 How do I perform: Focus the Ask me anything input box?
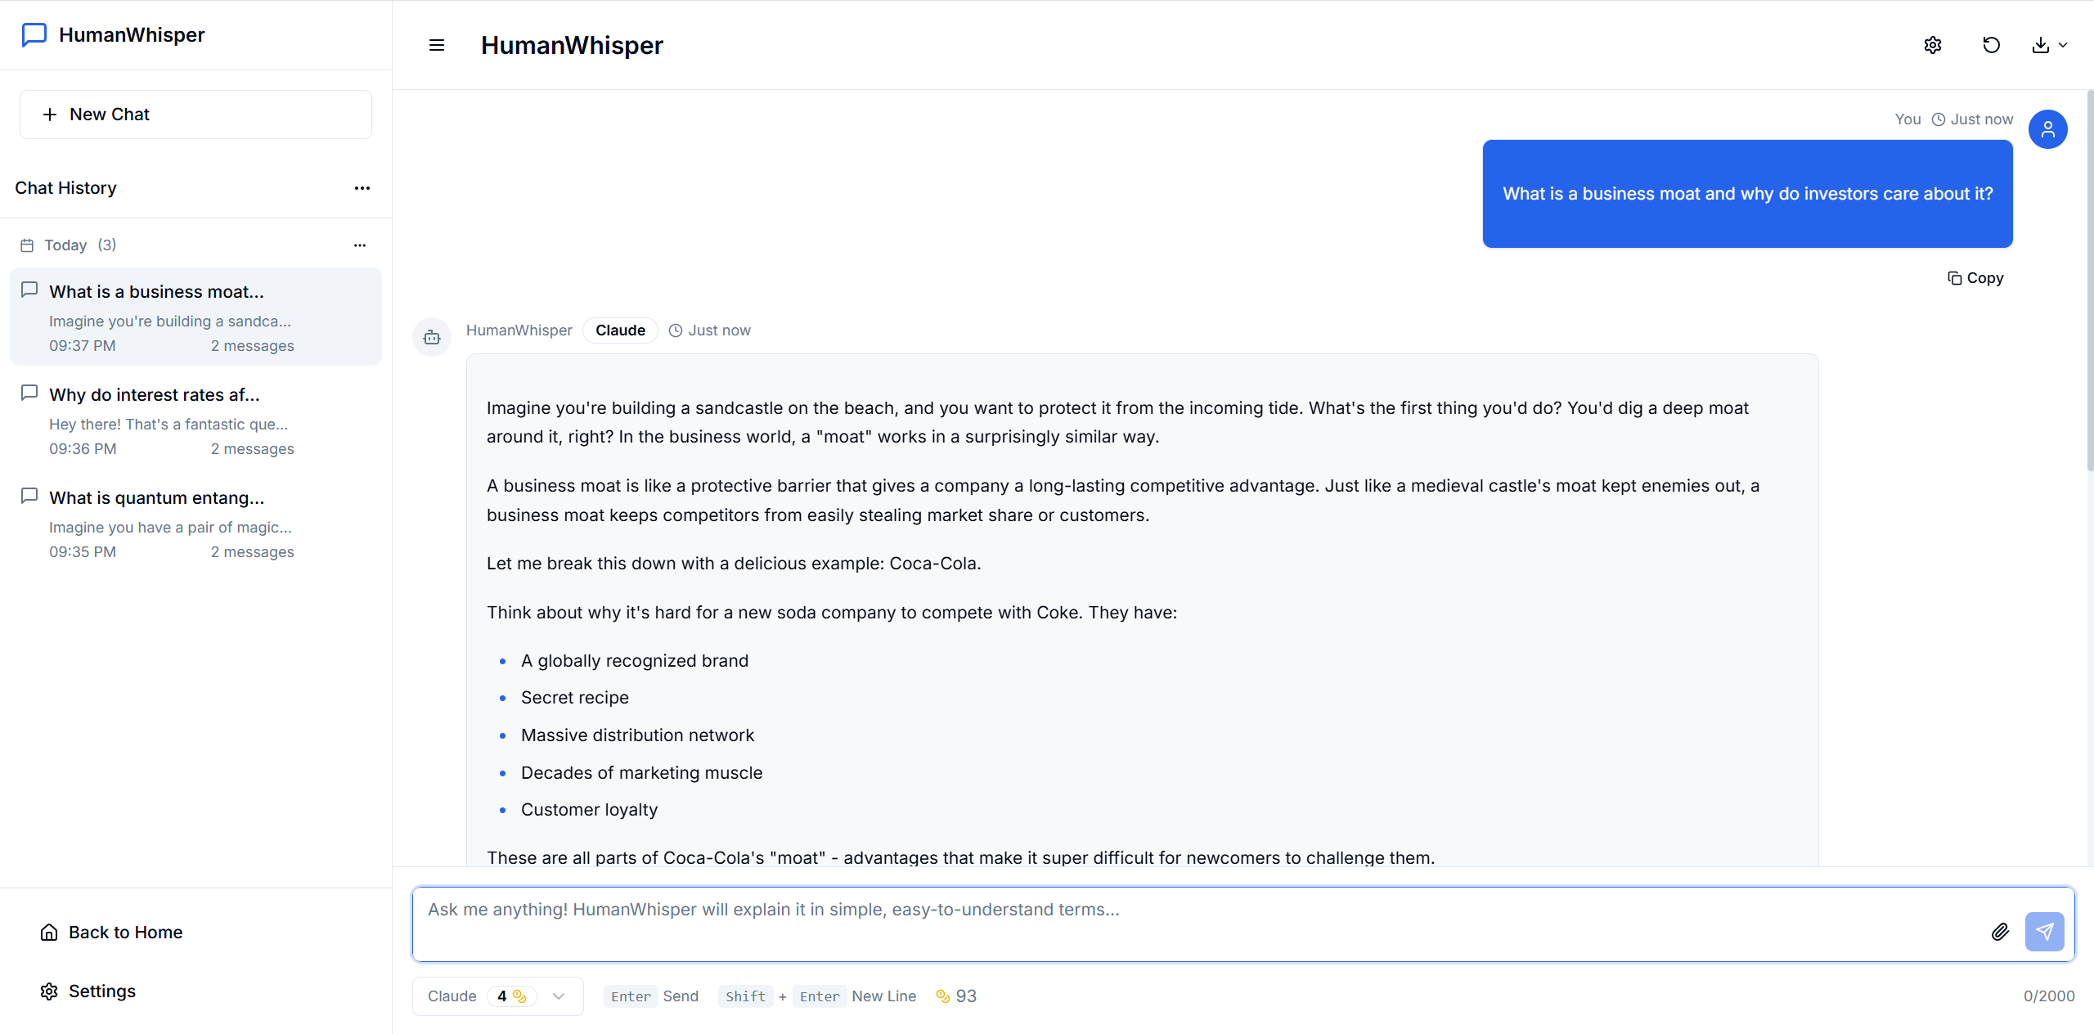(x=1198, y=924)
